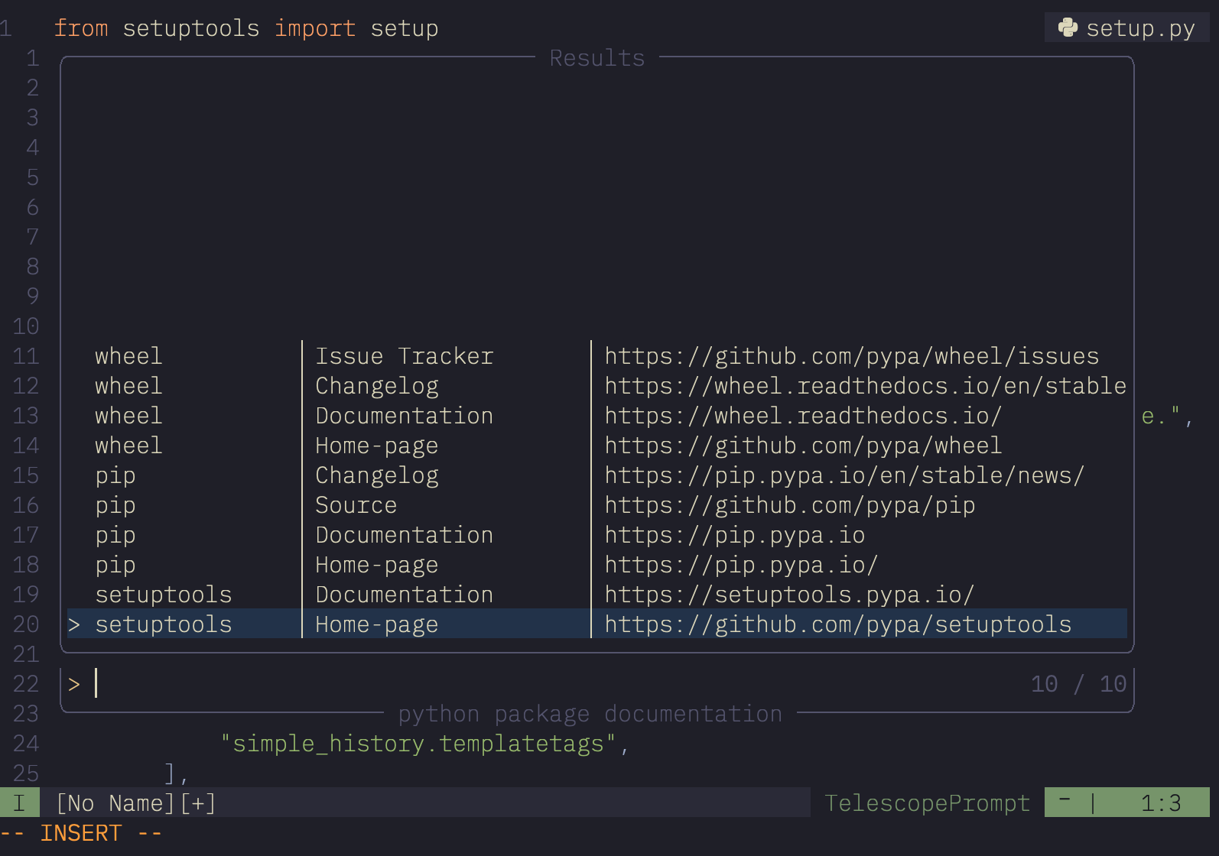The height and width of the screenshot is (856, 1219).
Task: Select the pip Changelog entry
Action: pyautogui.click(x=597, y=475)
